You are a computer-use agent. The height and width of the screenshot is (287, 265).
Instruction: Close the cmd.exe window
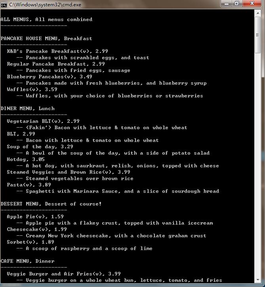[252, 3]
